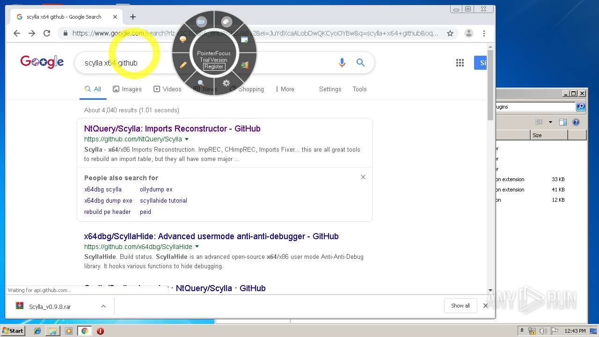This screenshot has width=599, height=337.
Task: Click the blue search magnifier button
Action: [360, 63]
